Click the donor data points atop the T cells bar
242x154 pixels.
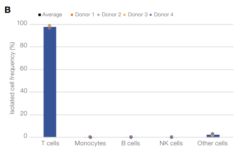(49, 26)
